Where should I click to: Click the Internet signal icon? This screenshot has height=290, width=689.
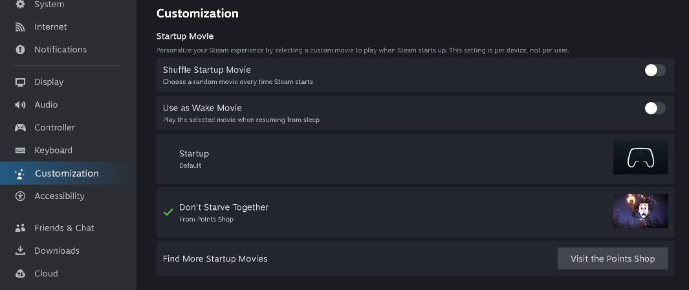click(x=20, y=26)
